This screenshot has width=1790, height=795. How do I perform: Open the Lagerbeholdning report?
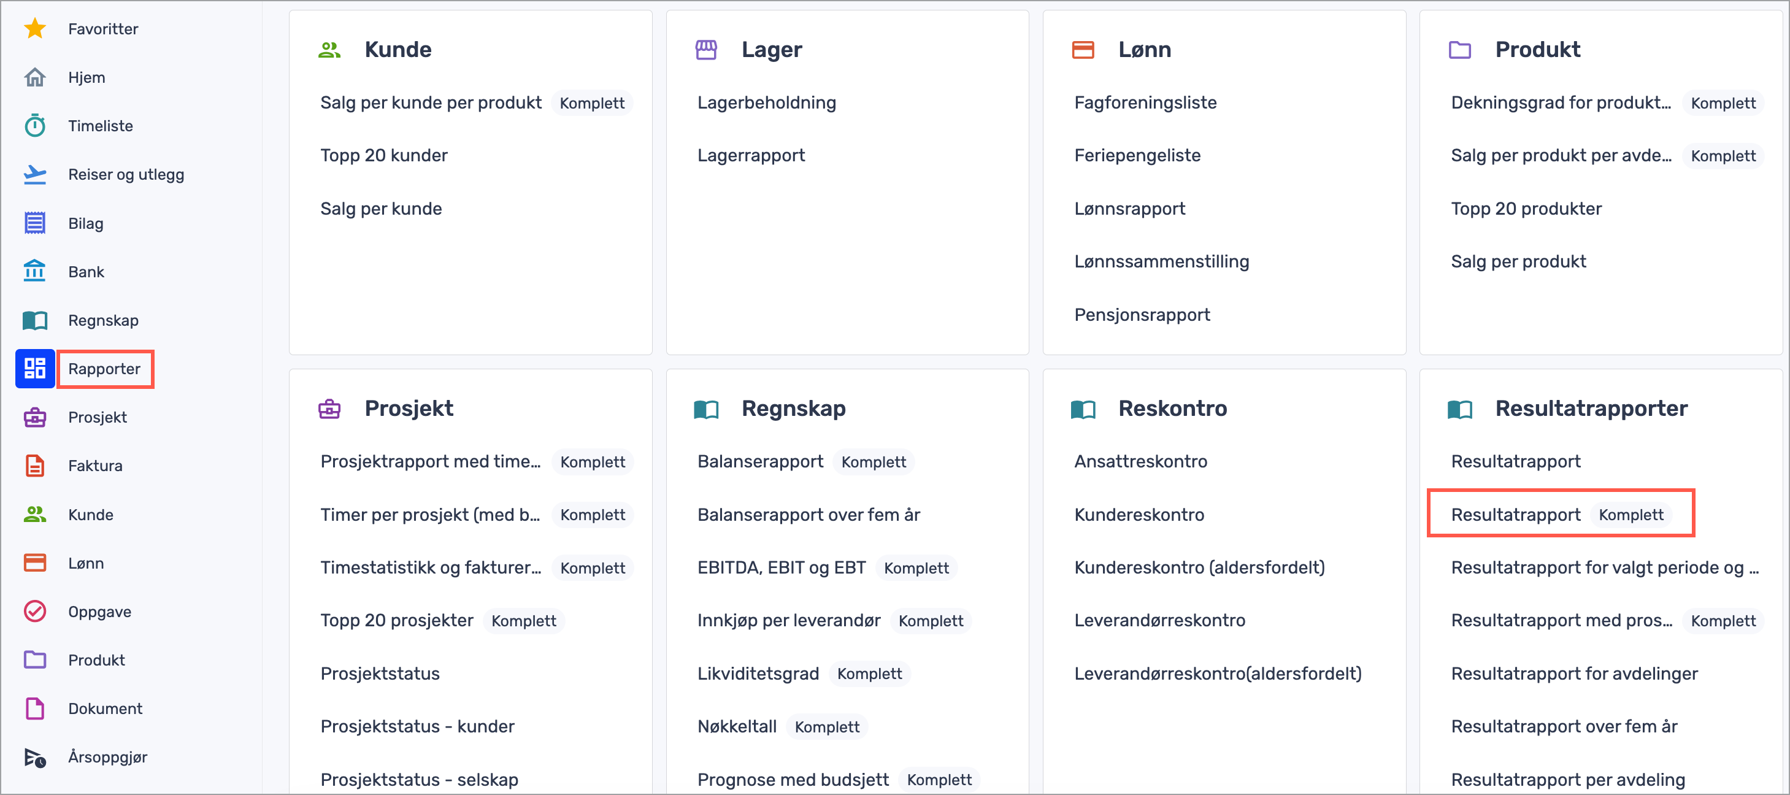click(x=766, y=103)
